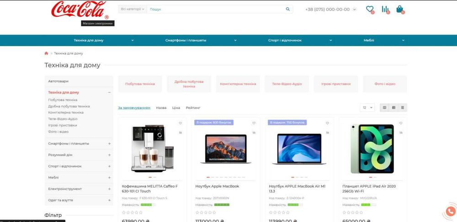Open Техніка для дому in top navigation
This screenshot has height=222, width=457.
point(89,41)
